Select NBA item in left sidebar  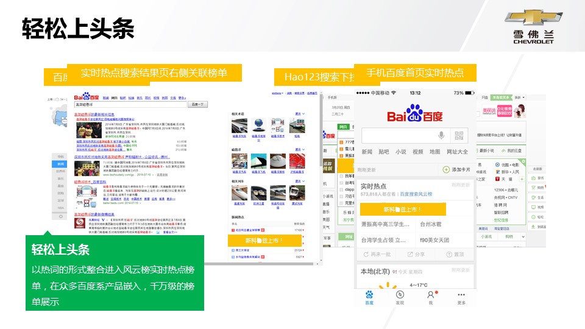click(x=60, y=208)
